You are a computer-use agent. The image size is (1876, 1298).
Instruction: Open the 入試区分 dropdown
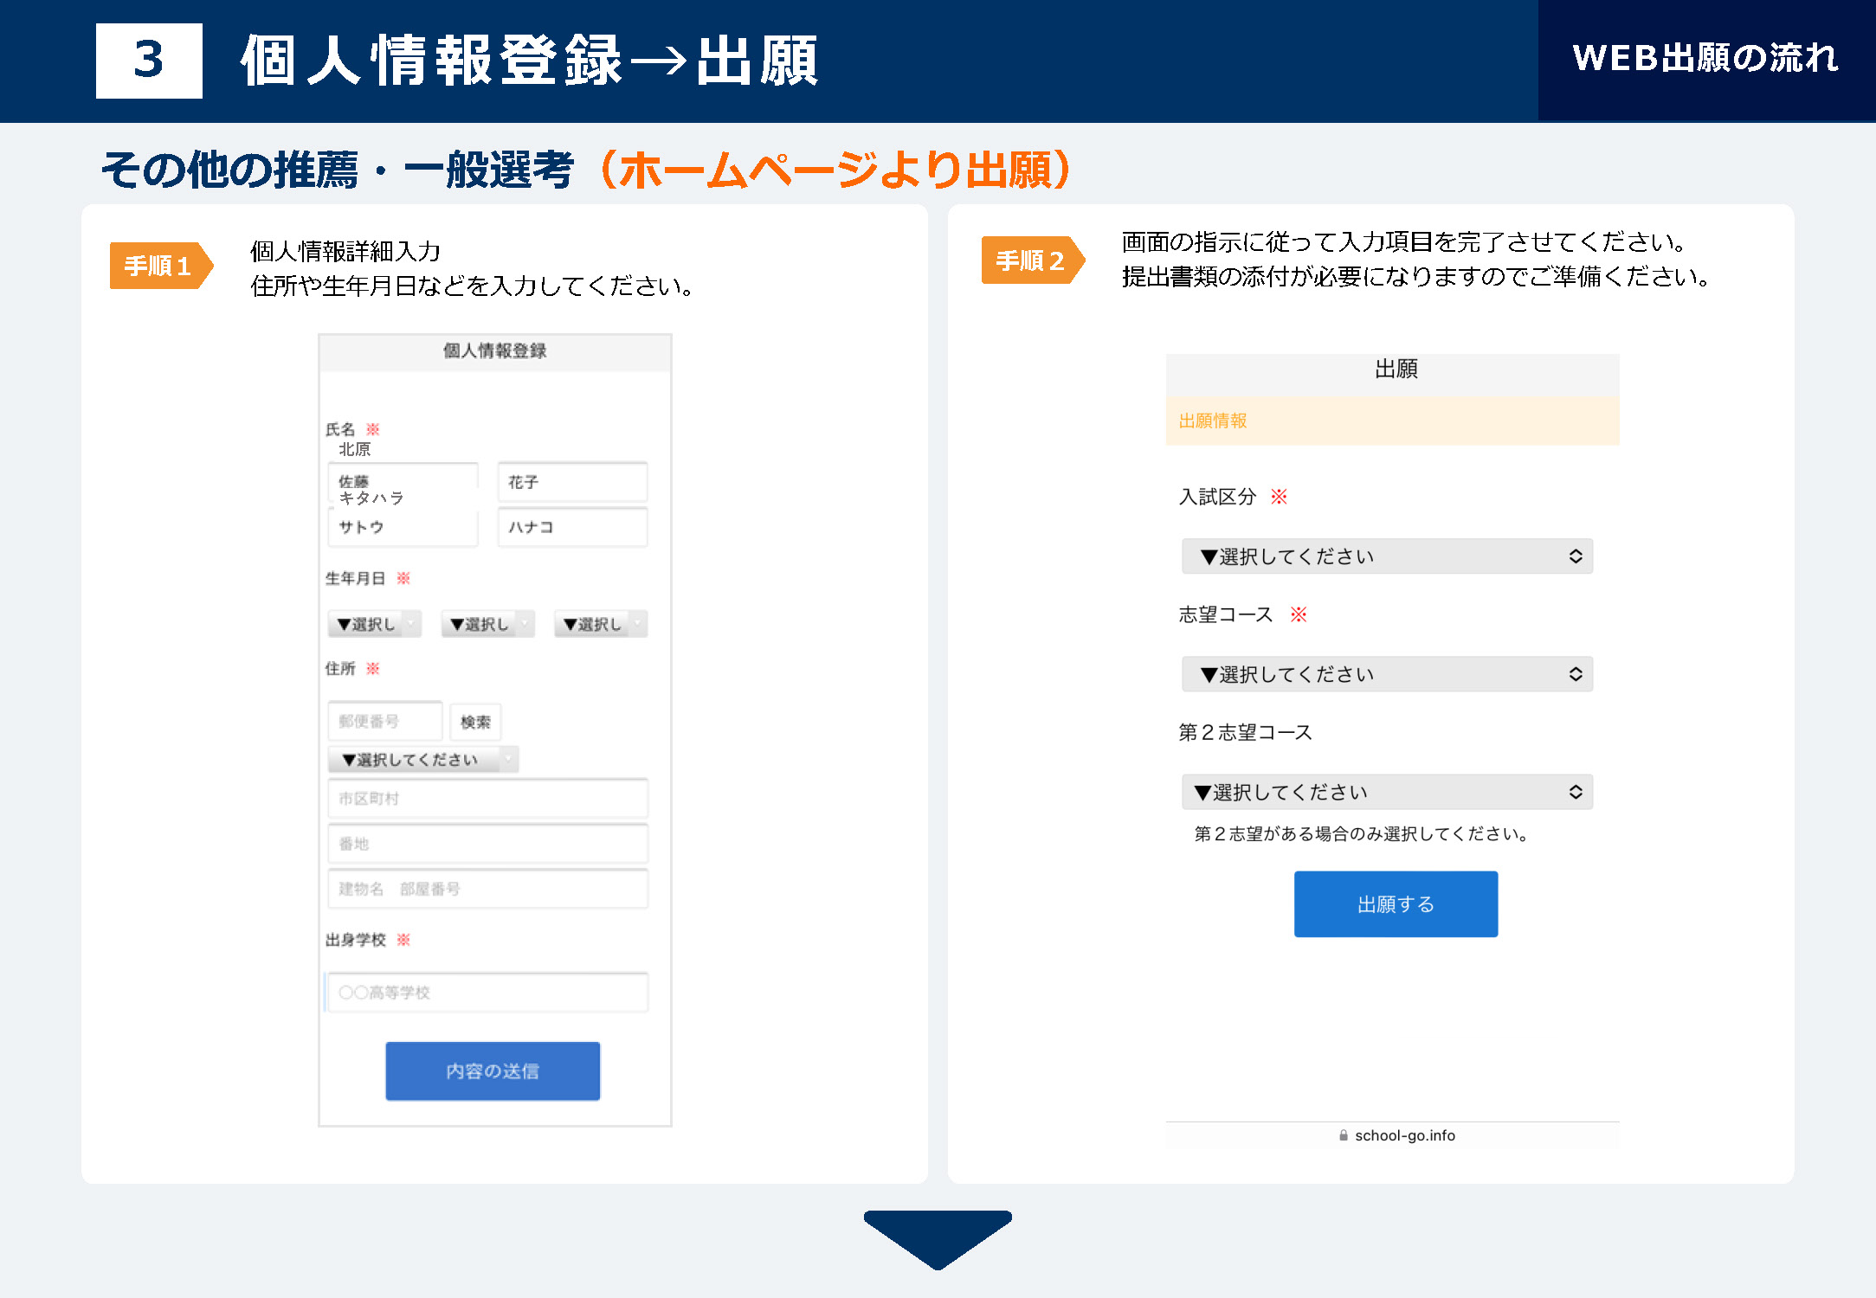tap(1387, 556)
